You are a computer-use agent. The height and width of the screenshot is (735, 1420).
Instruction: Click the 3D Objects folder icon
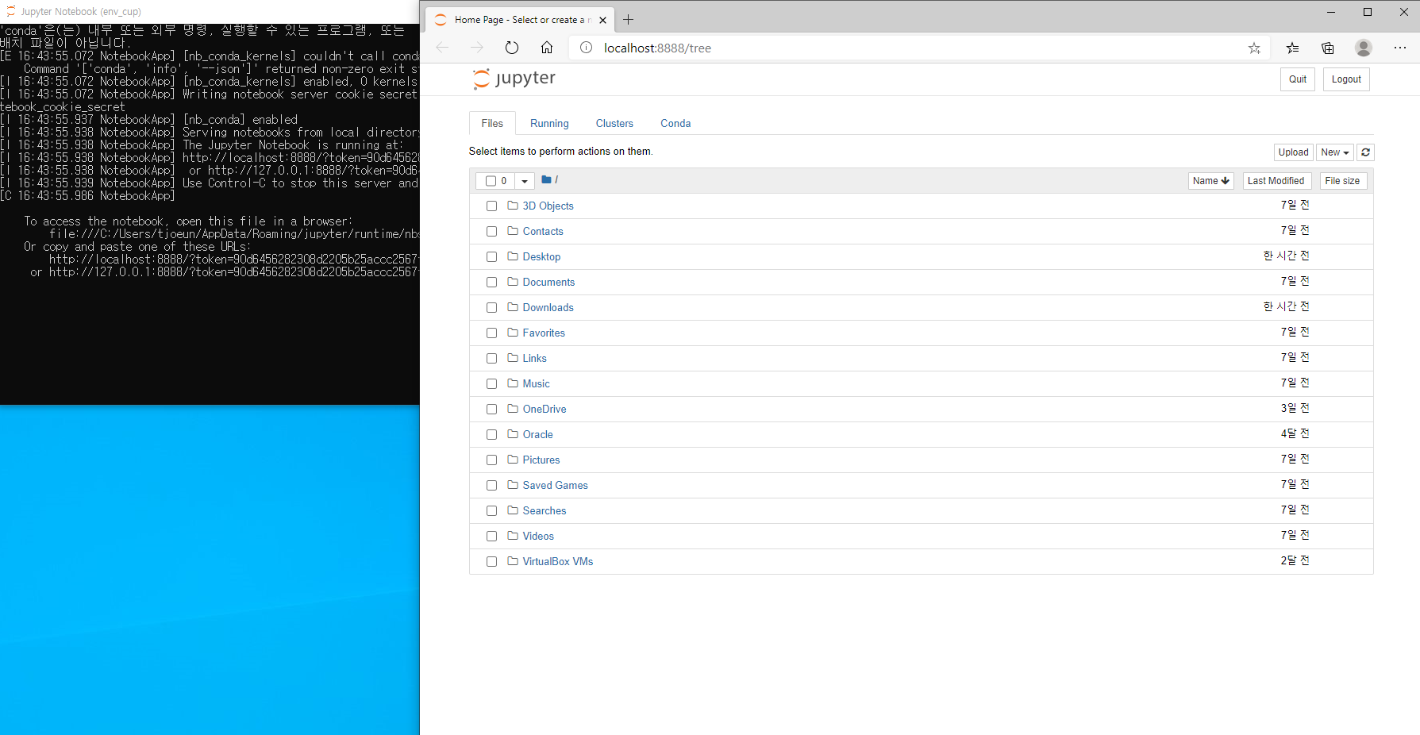[x=513, y=206]
